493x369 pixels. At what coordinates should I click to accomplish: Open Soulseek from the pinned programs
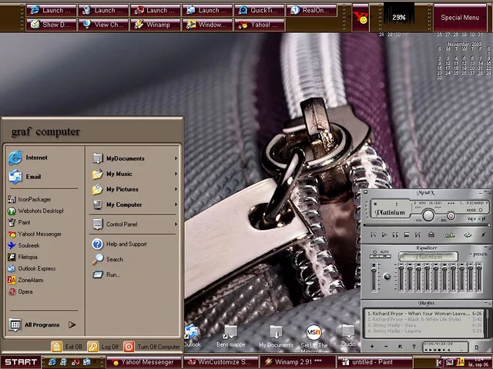29,246
